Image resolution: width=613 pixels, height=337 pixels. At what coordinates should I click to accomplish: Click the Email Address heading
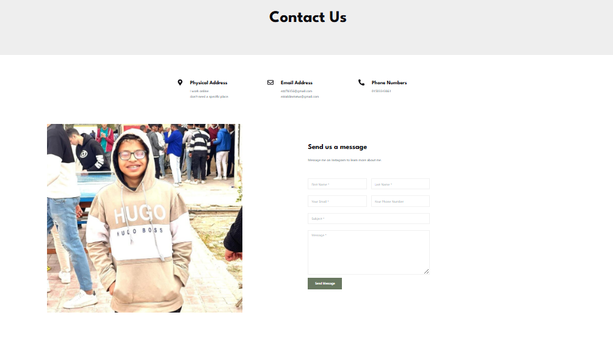[x=296, y=82]
